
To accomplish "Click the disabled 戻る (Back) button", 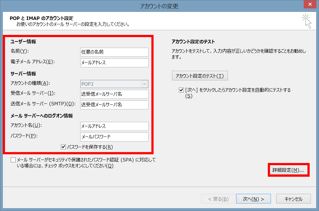I will coord(218,199).
